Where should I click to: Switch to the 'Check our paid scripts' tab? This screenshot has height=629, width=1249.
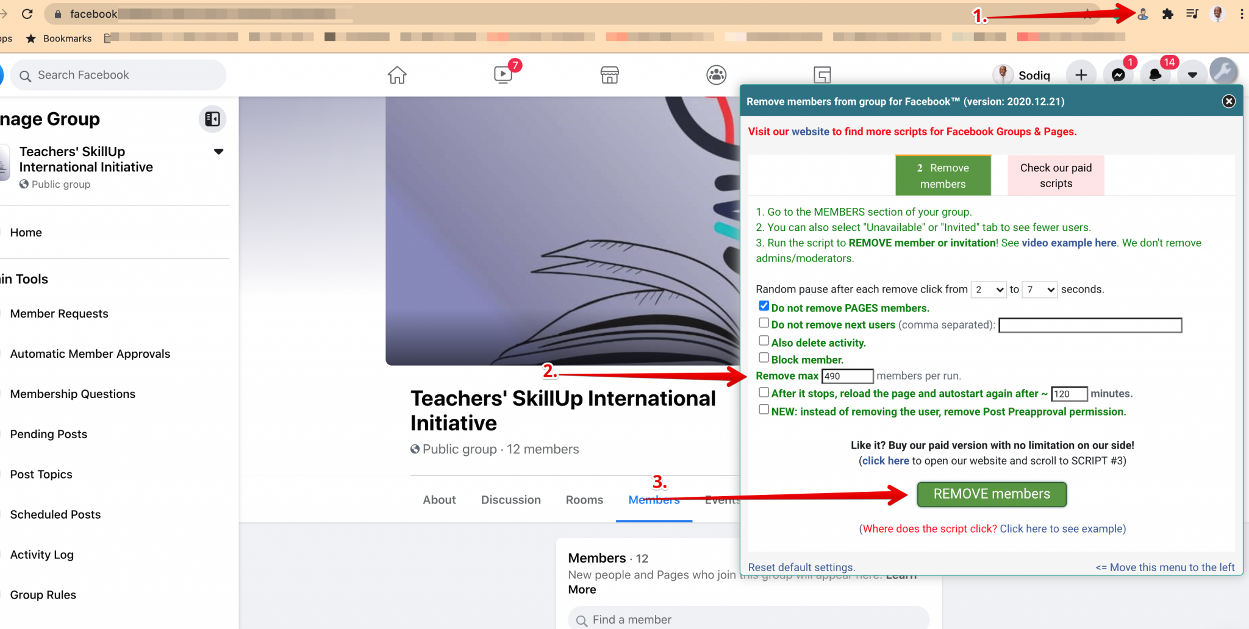(x=1055, y=175)
